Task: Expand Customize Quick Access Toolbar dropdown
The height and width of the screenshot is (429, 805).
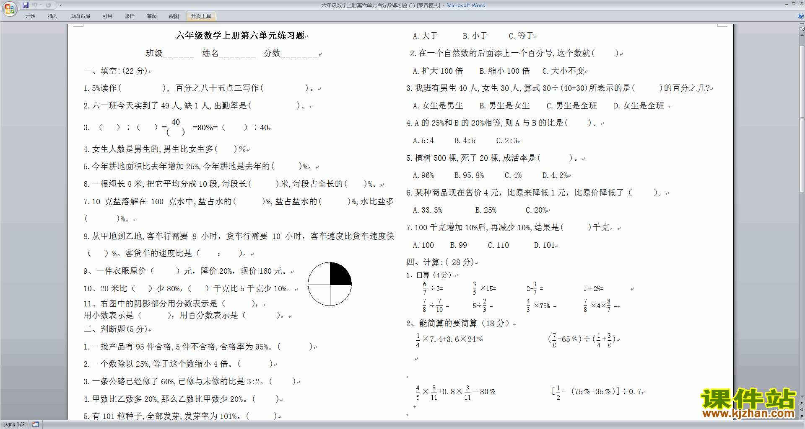Action: click(x=61, y=5)
